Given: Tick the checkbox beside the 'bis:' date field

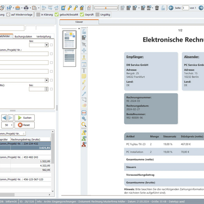Looking at the screenshot, I should [52, 45].
